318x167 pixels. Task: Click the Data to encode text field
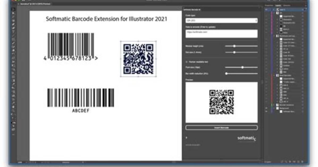click(221, 34)
